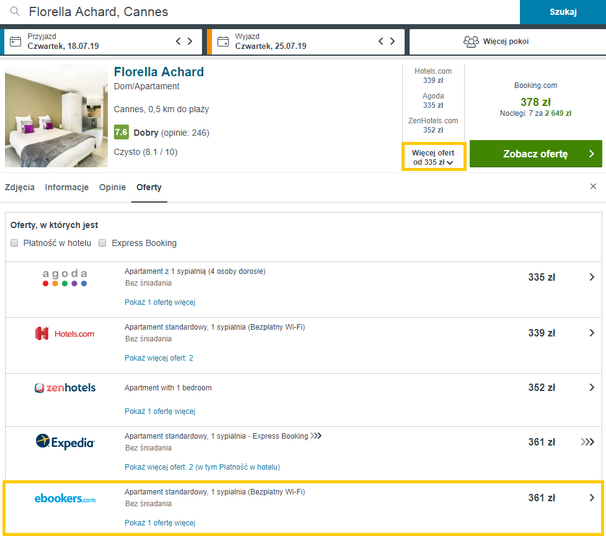Open the Florella Achard bedroom photo
The width and height of the screenshot is (606, 536).
[x=56, y=116]
